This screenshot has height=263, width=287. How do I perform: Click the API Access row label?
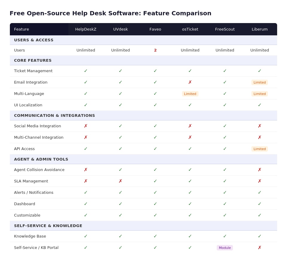tap(24, 149)
